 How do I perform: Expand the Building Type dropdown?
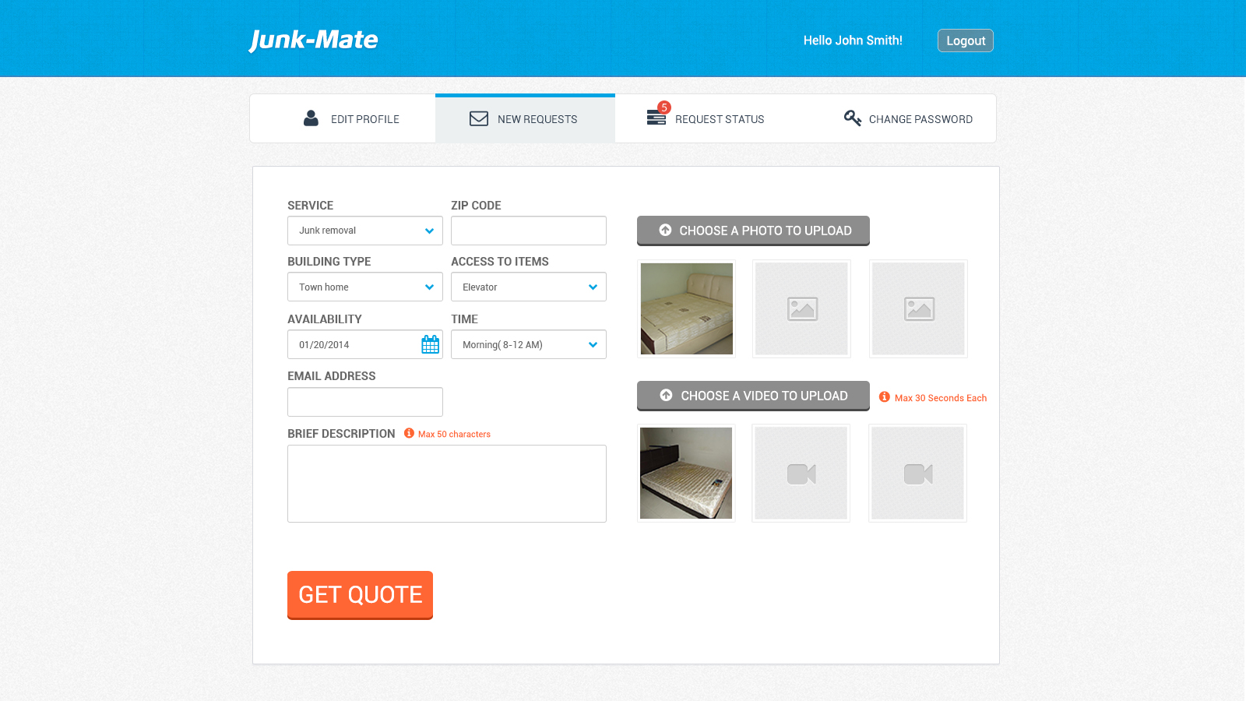coord(364,287)
